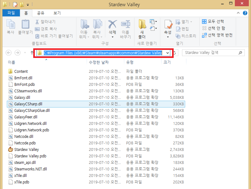Select the Lidgren.Network.pdb file
This screenshot has width=251, height=189.
(96, 130)
